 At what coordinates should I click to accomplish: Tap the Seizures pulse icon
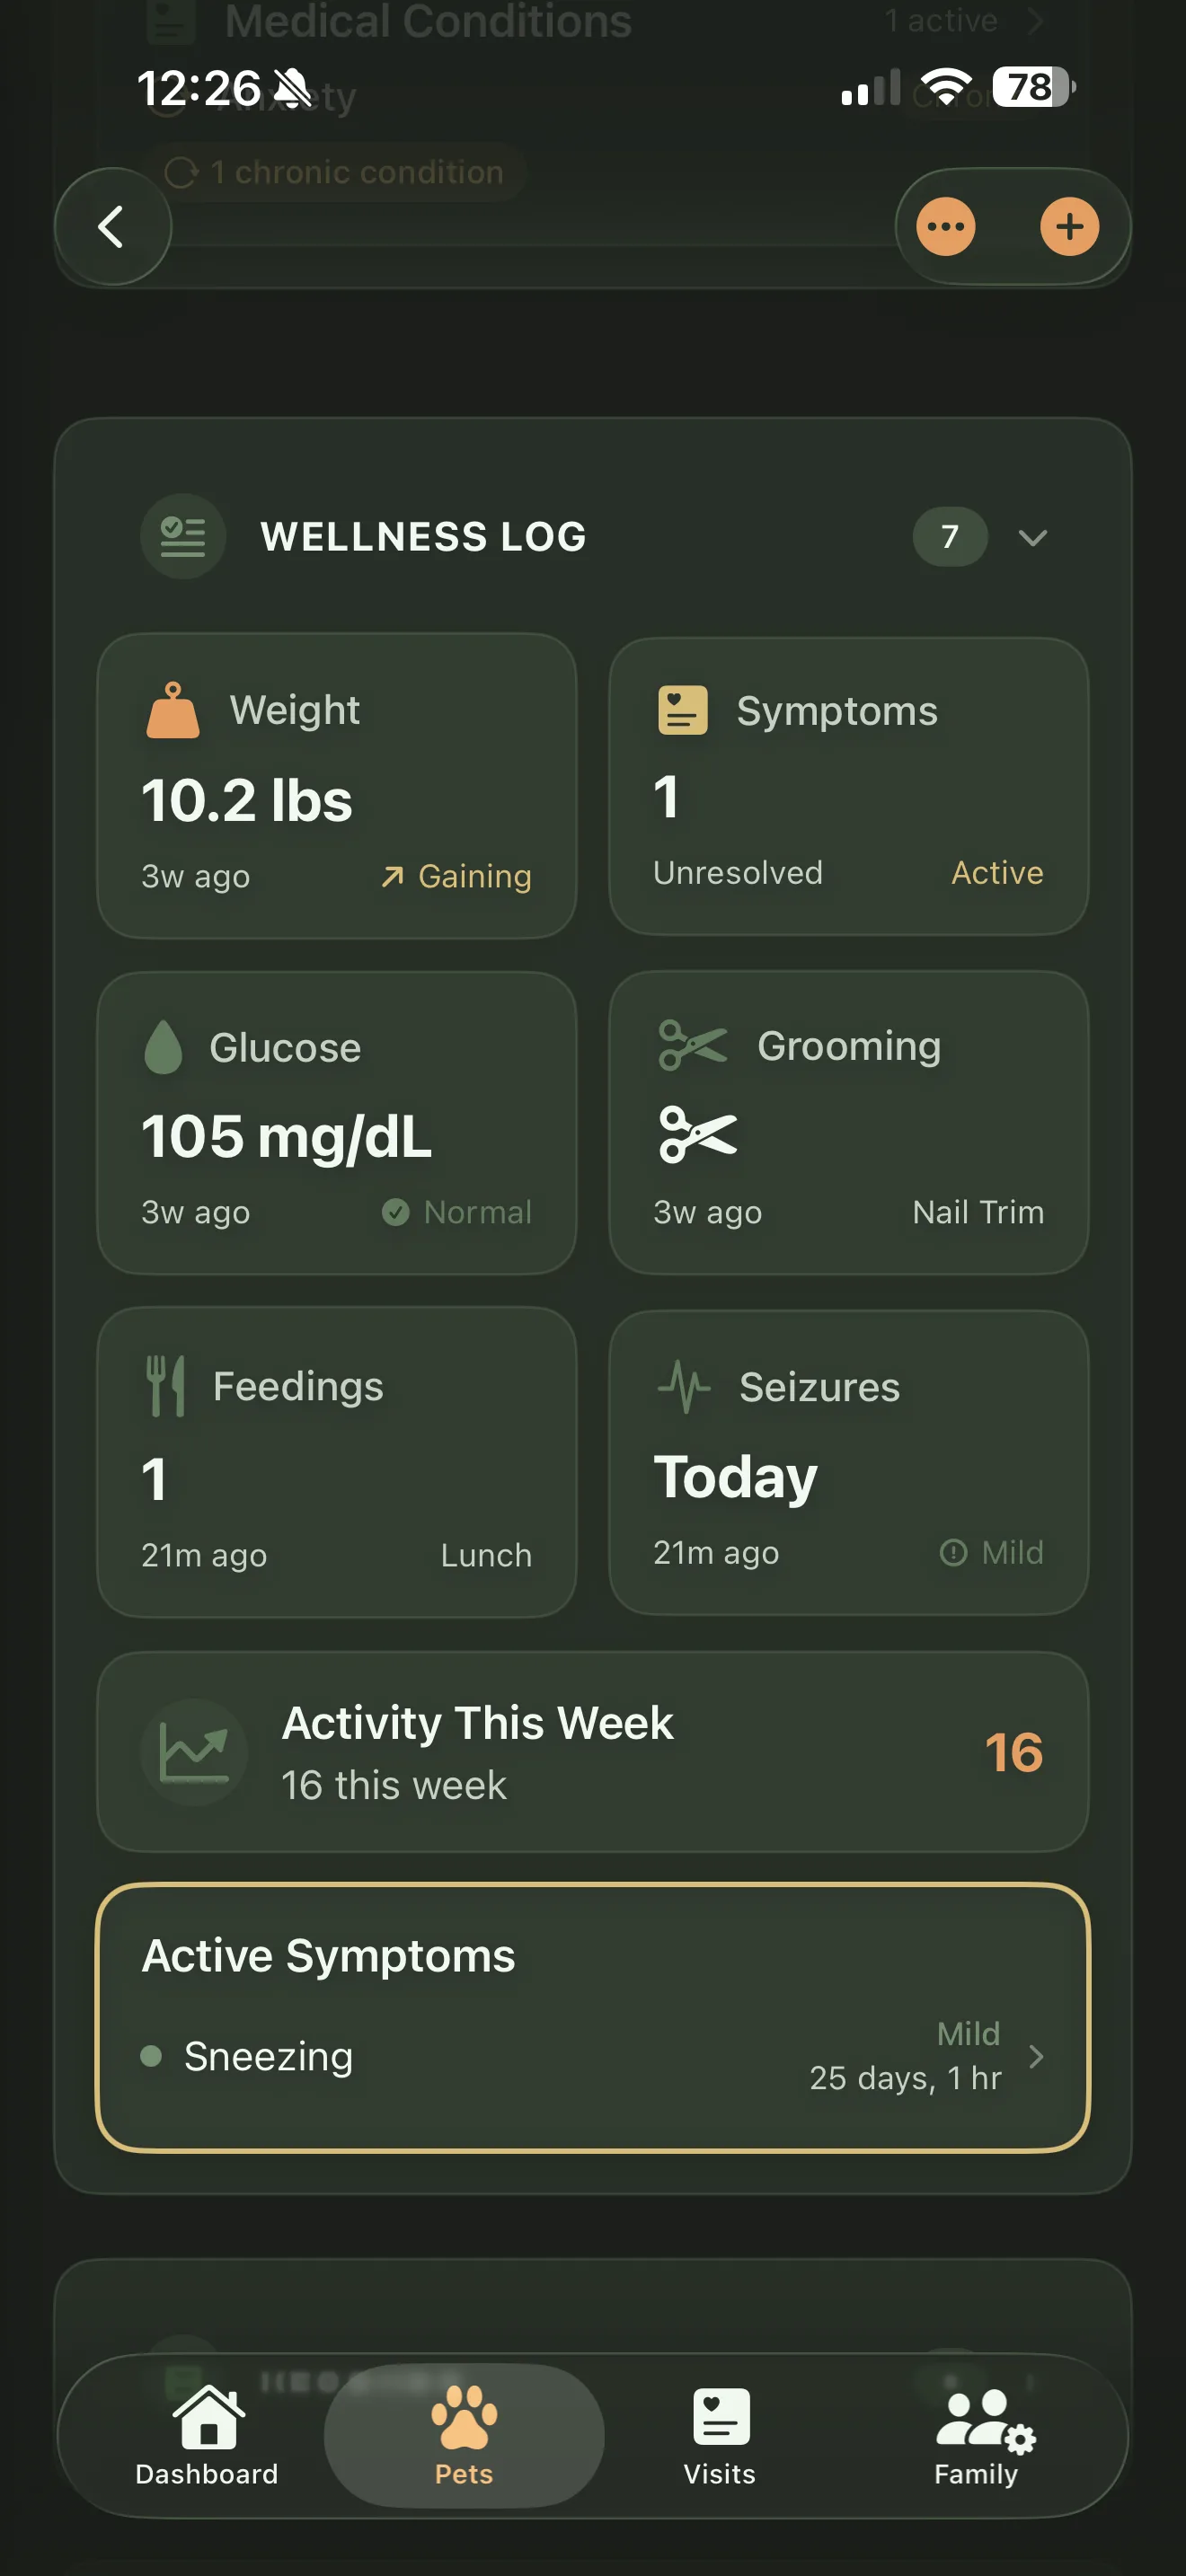coord(684,1386)
